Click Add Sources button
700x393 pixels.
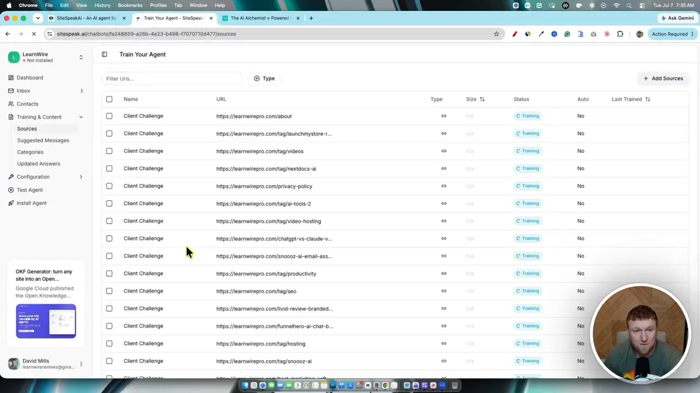pyautogui.click(x=663, y=79)
